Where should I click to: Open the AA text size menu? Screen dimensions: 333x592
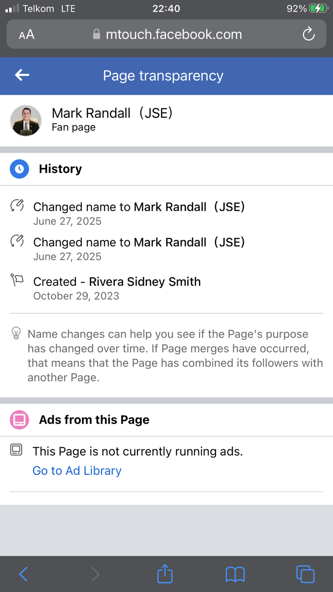[x=27, y=35]
